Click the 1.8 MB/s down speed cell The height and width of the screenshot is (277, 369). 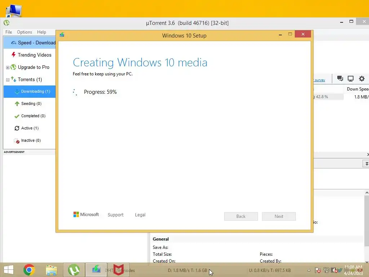(361, 97)
